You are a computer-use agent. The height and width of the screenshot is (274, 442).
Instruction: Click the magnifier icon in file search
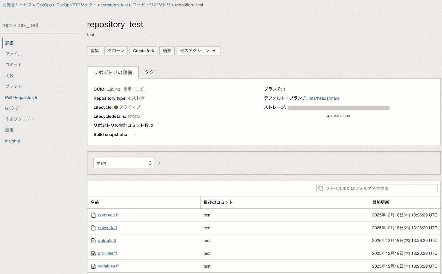(x=321, y=189)
